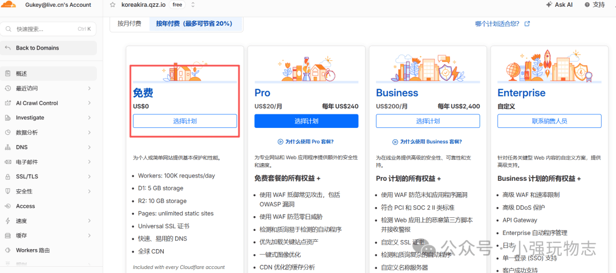Click the Cloudflare logo icon
This screenshot has height=273, width=616.
point(9,5)
